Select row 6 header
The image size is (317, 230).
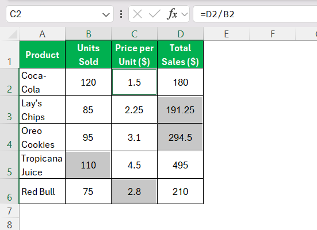[x=10, y=191]
